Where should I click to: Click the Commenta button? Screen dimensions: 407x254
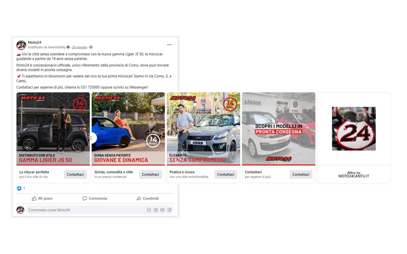[x=95, y=198]
